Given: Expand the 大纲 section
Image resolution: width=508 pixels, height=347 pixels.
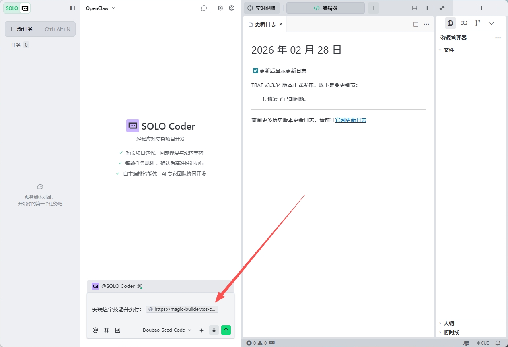Looking at the screenshot, I should coord(448,323).
